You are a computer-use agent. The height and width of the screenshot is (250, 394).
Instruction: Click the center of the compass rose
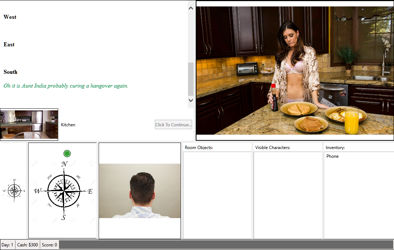coord(64,191)
